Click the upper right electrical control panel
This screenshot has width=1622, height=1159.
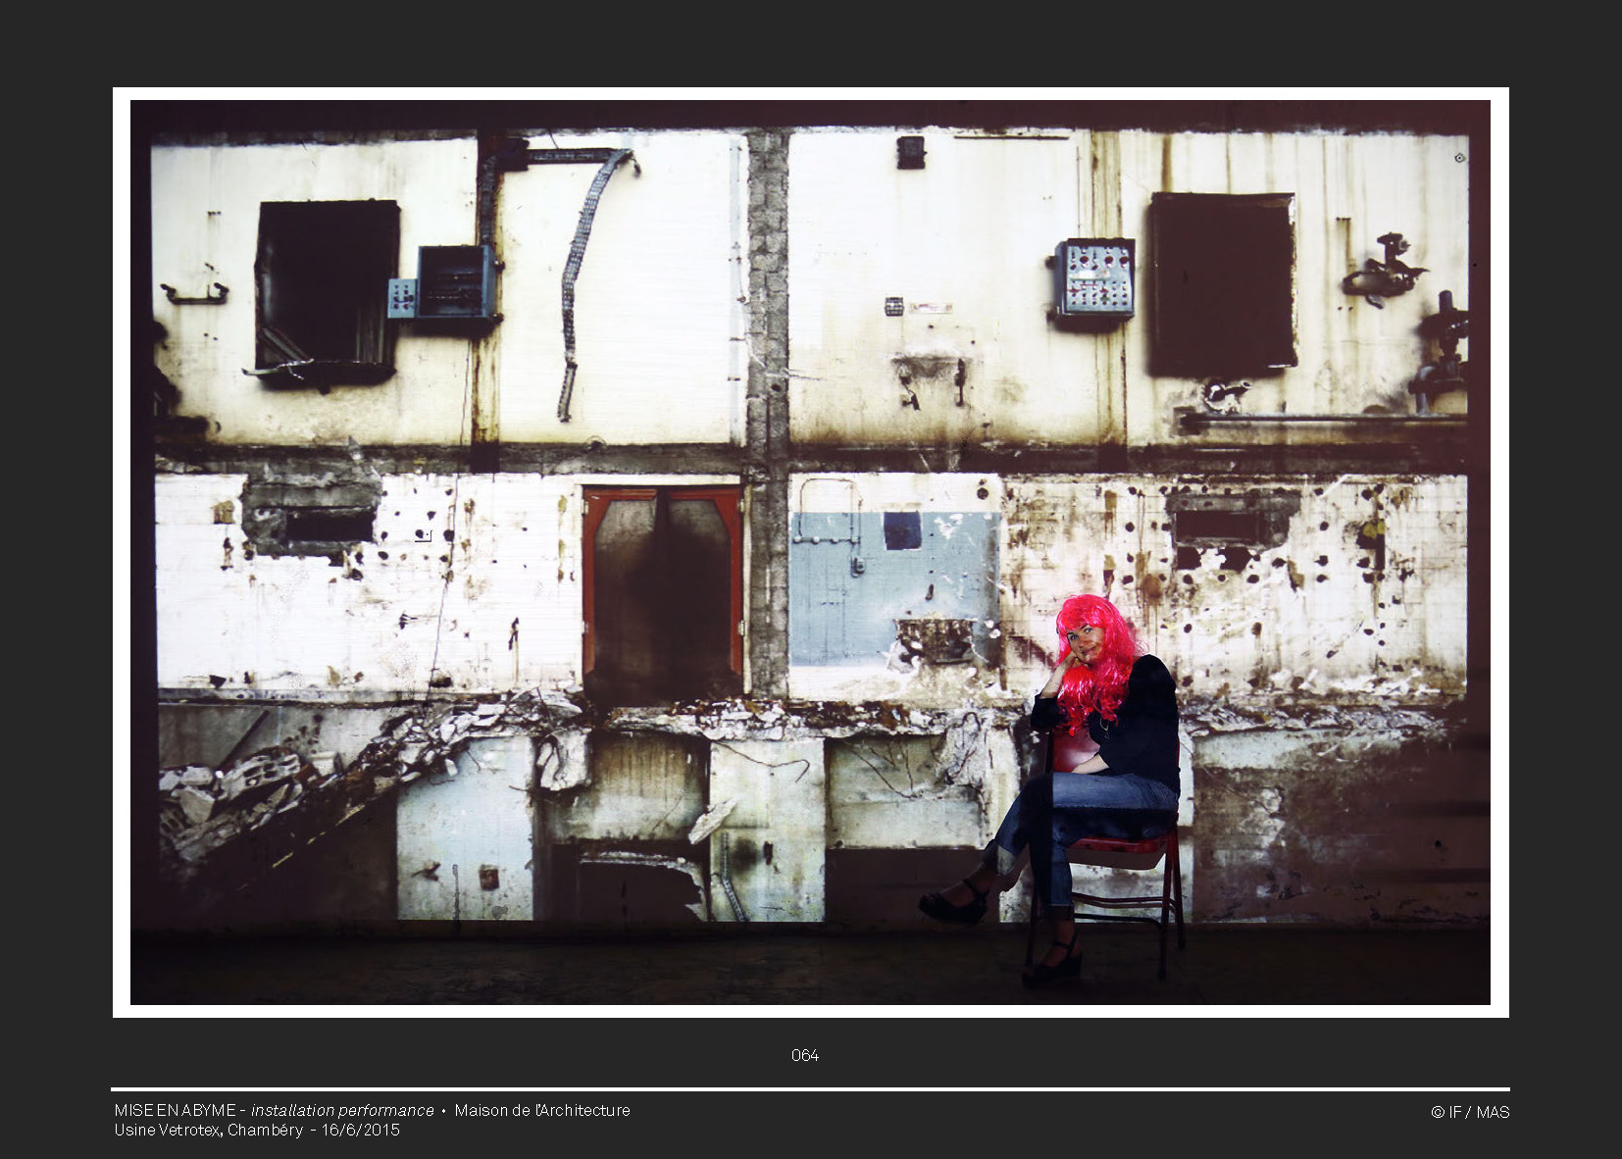(1095, 278)
